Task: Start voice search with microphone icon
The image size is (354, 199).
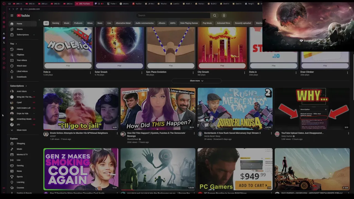Action: tap(224, 15)
